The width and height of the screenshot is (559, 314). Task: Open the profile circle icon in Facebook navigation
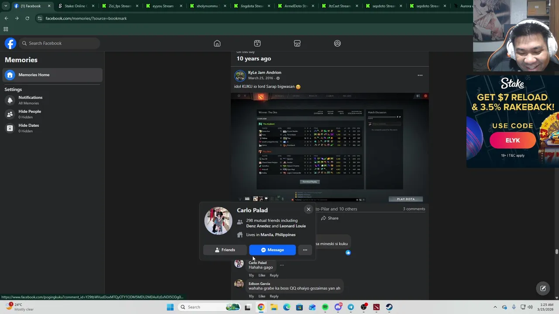[337, 43]
